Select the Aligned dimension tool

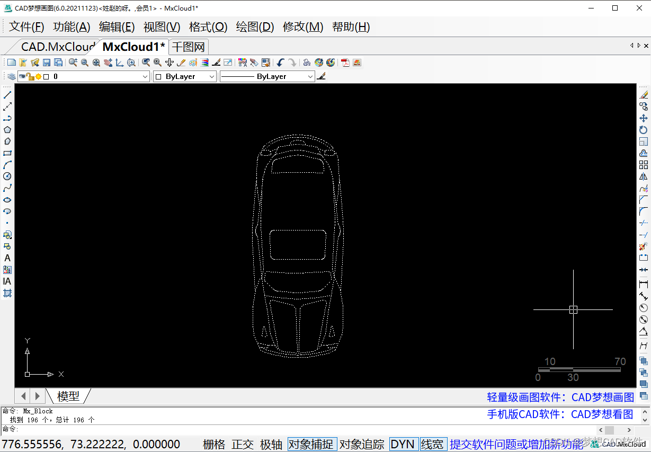644,296
